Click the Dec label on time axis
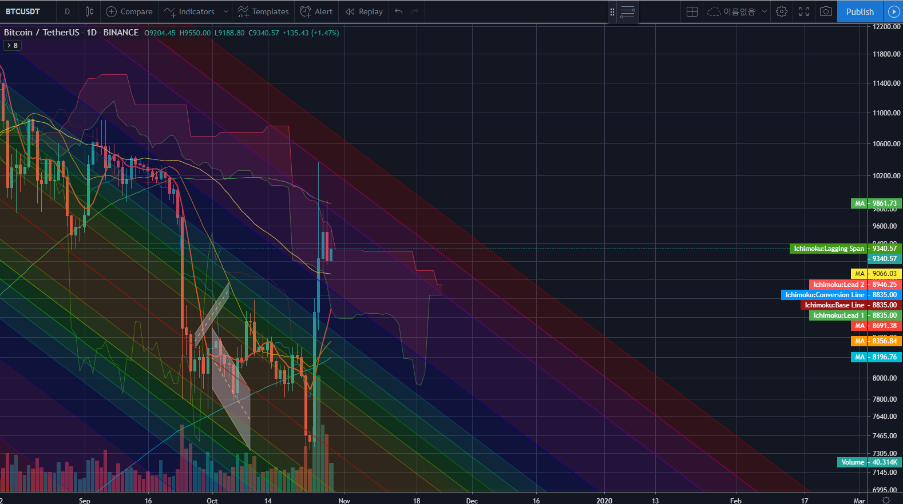The height and width of the screenshot is (504, 903). 472,501
